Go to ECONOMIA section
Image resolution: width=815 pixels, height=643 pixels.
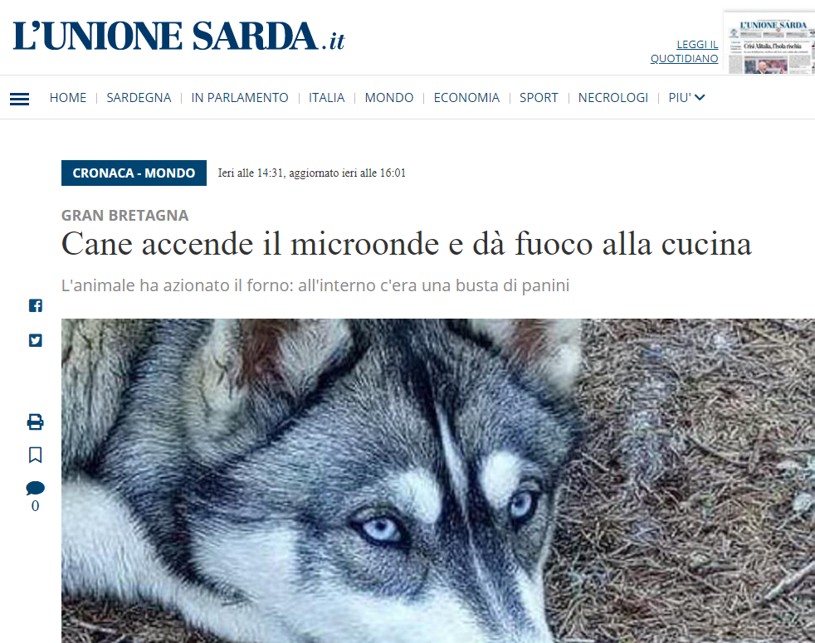466,98
